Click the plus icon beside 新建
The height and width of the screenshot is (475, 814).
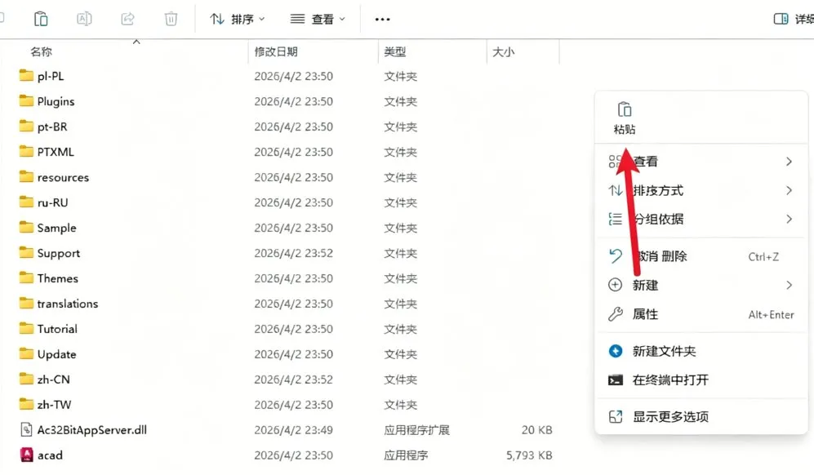pyautogui.click(x=615, y=285)
